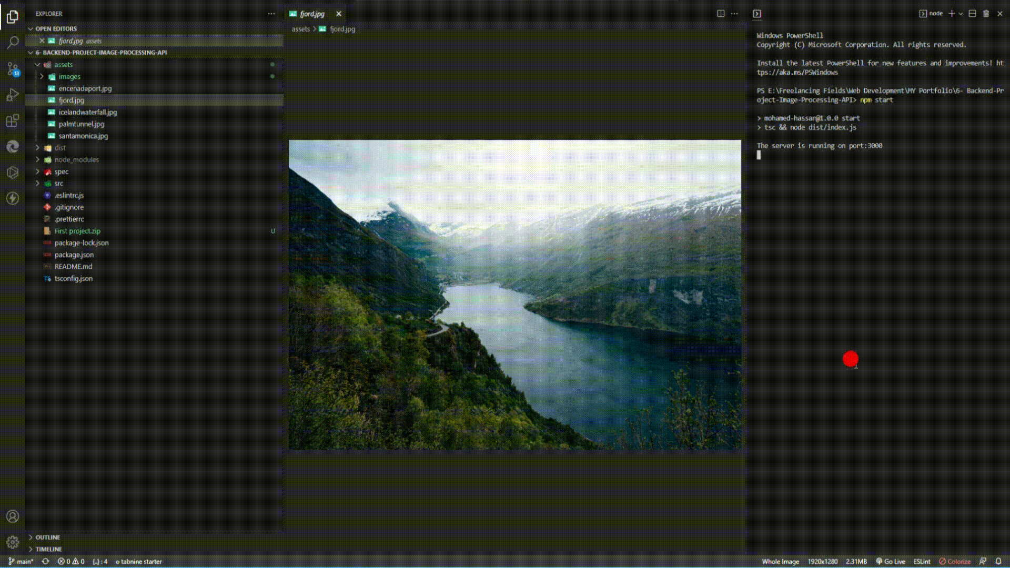Open the hexagon extension icon in activity bar
The width and height of the screenshot is (1010, 568).
13,173
